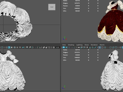Click the X-Ray Joints icon

pyautogui.click(x=49, y=47)
